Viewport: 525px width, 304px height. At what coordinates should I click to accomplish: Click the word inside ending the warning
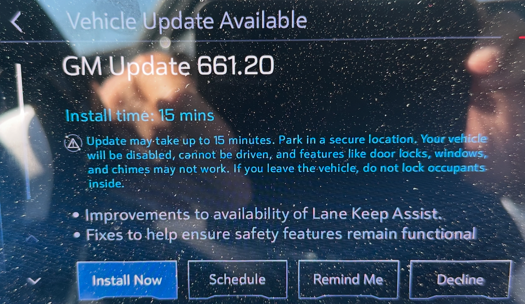click(x=106, y=184)
